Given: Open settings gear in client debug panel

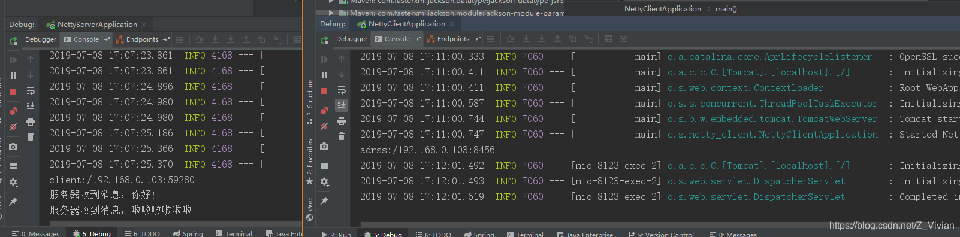Looking at the screenshot, I should [324, 182].
